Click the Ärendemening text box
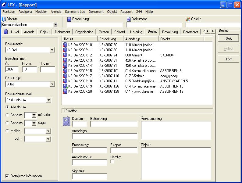 (x=176, y=130)
